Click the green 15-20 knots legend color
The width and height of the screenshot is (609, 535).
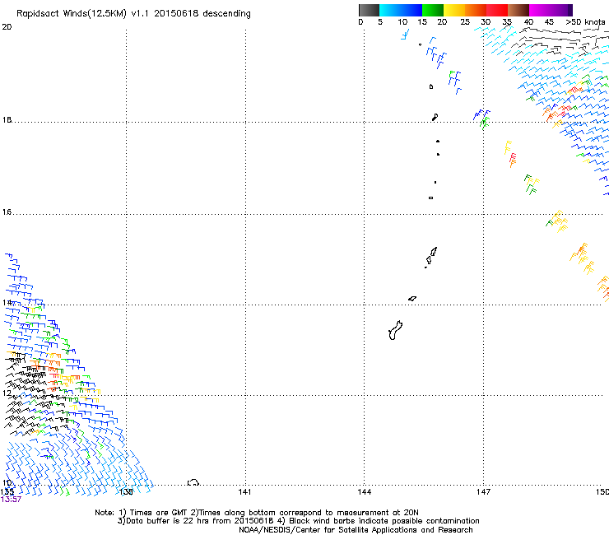pos(433,10)
